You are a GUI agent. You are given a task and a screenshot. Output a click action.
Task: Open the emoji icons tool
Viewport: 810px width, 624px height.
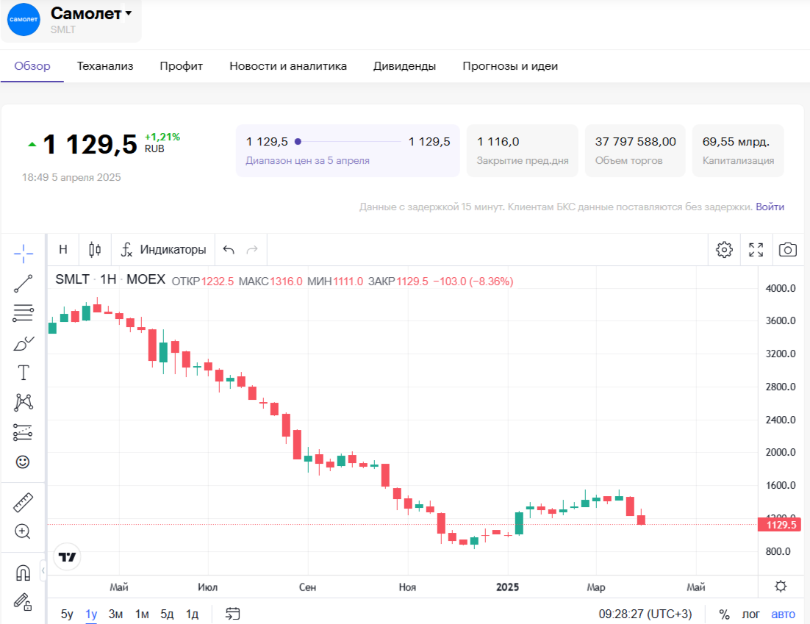point(24,462)
